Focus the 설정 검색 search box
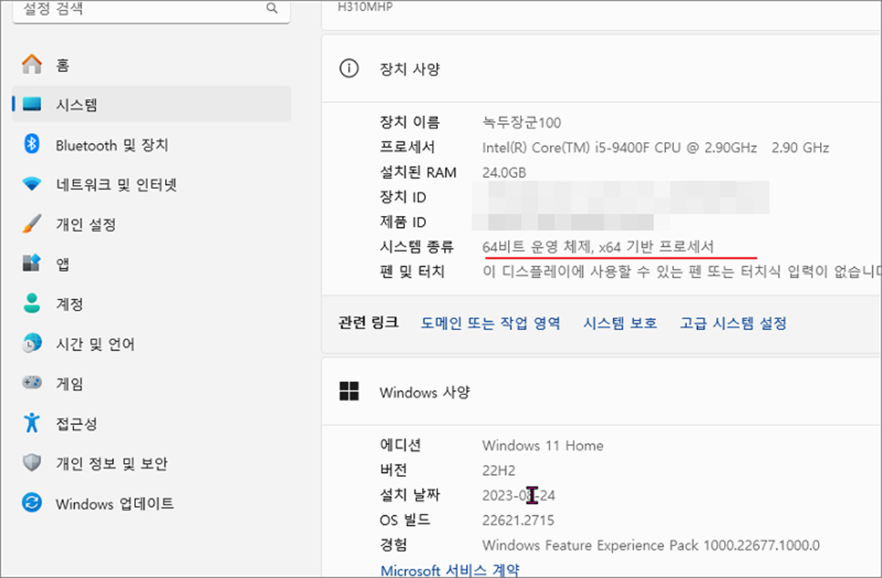Viewport: 882px width, 578px height. coord(152,9)
